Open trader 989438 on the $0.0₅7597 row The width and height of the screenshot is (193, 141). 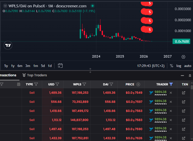click(160, 101)
